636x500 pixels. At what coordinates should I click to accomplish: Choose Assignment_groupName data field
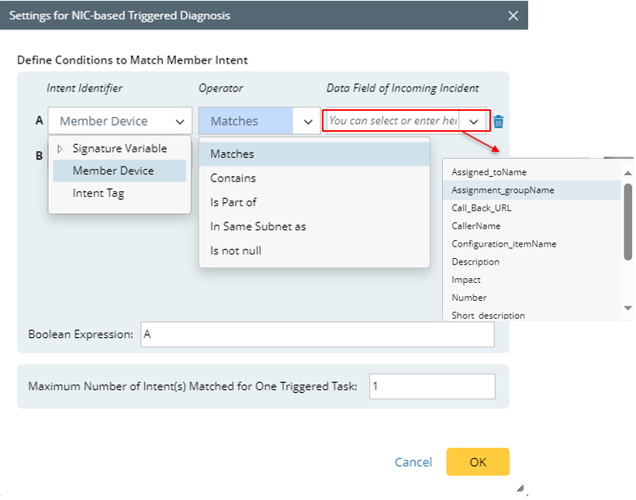[x=503, y=190]
